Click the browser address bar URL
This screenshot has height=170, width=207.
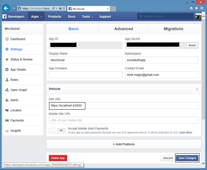pos(36,9)
